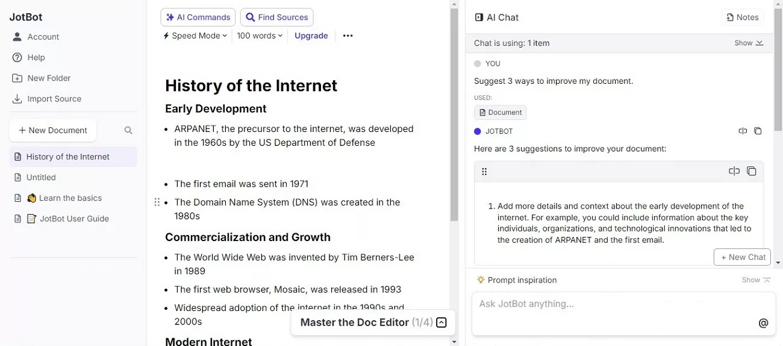The width and height of the screenshot is (783, 346).
Task: Click the document editor scrollbar thumb
Action: click(454, 115)
